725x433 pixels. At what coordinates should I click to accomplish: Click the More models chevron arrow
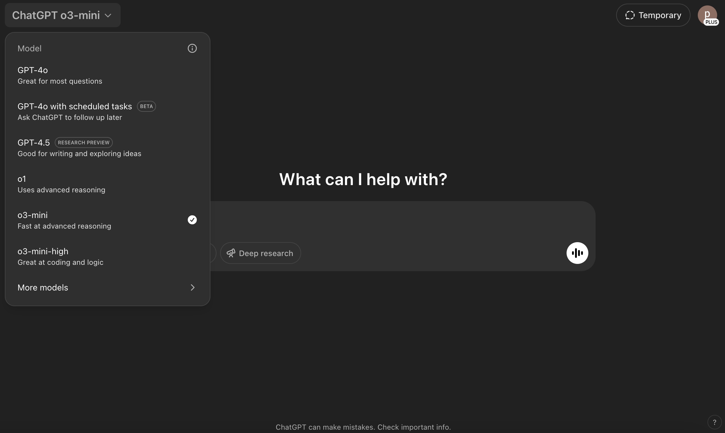[193, 287]
